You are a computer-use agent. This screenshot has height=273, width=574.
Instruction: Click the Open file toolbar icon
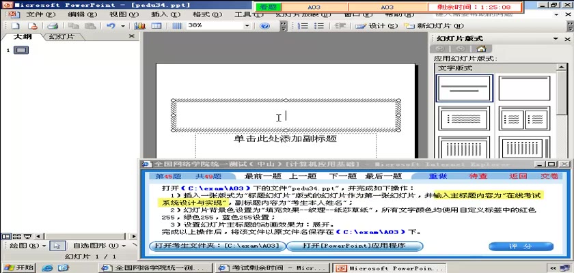[33, 26]
